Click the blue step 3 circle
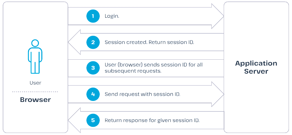This screenshot has width=292, height=135. pos(93,68)
